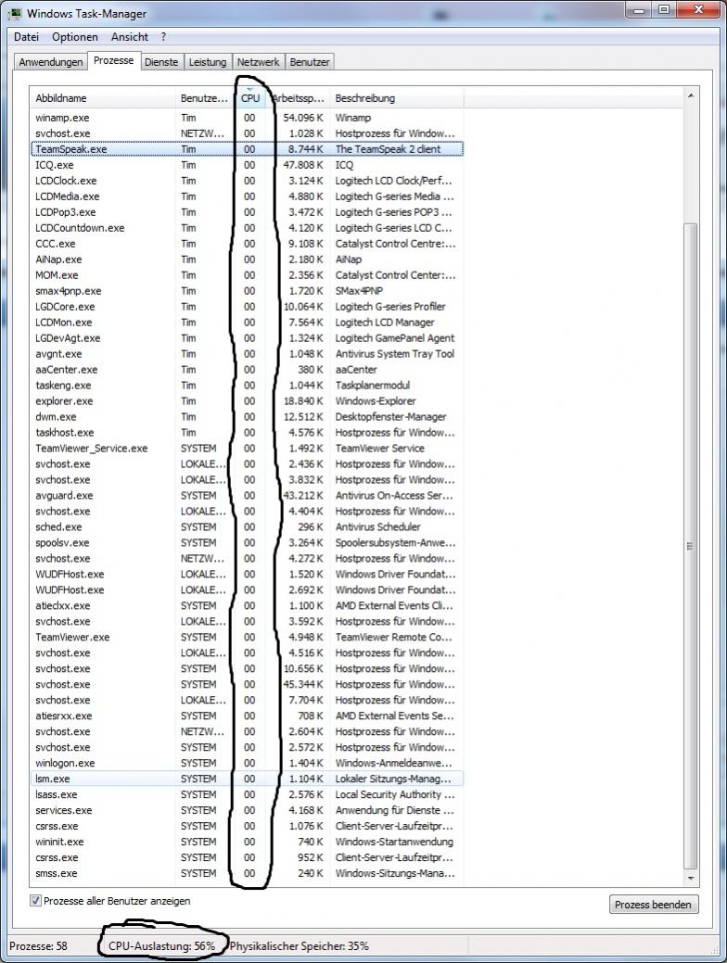Select the avguard.exe process
Viewport: 727px width, 963px height.
[x=247, y=496]
